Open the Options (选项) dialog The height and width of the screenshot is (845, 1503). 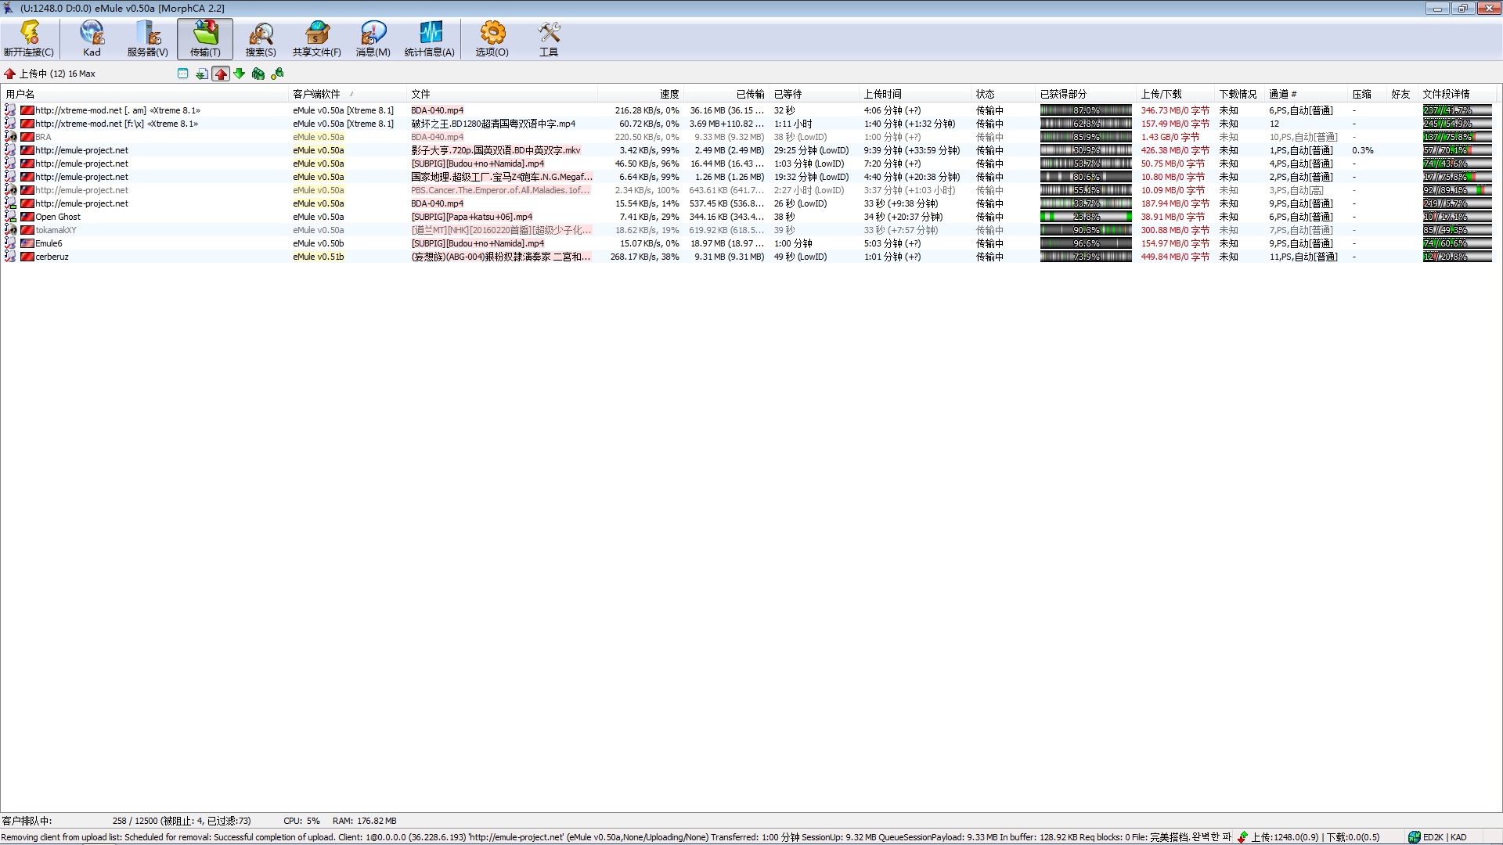492,39
